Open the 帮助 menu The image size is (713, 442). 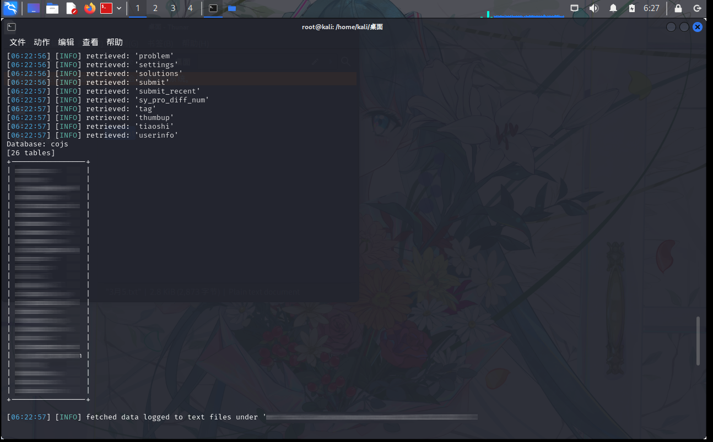[x=115, y=42]
